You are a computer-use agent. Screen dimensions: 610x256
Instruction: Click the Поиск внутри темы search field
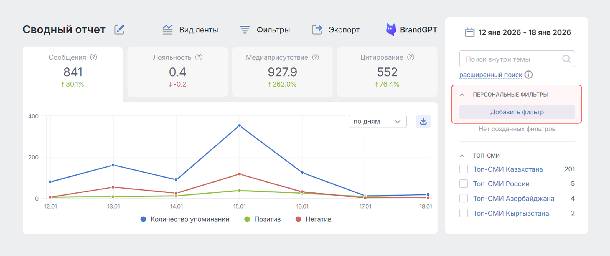(510, 59)
